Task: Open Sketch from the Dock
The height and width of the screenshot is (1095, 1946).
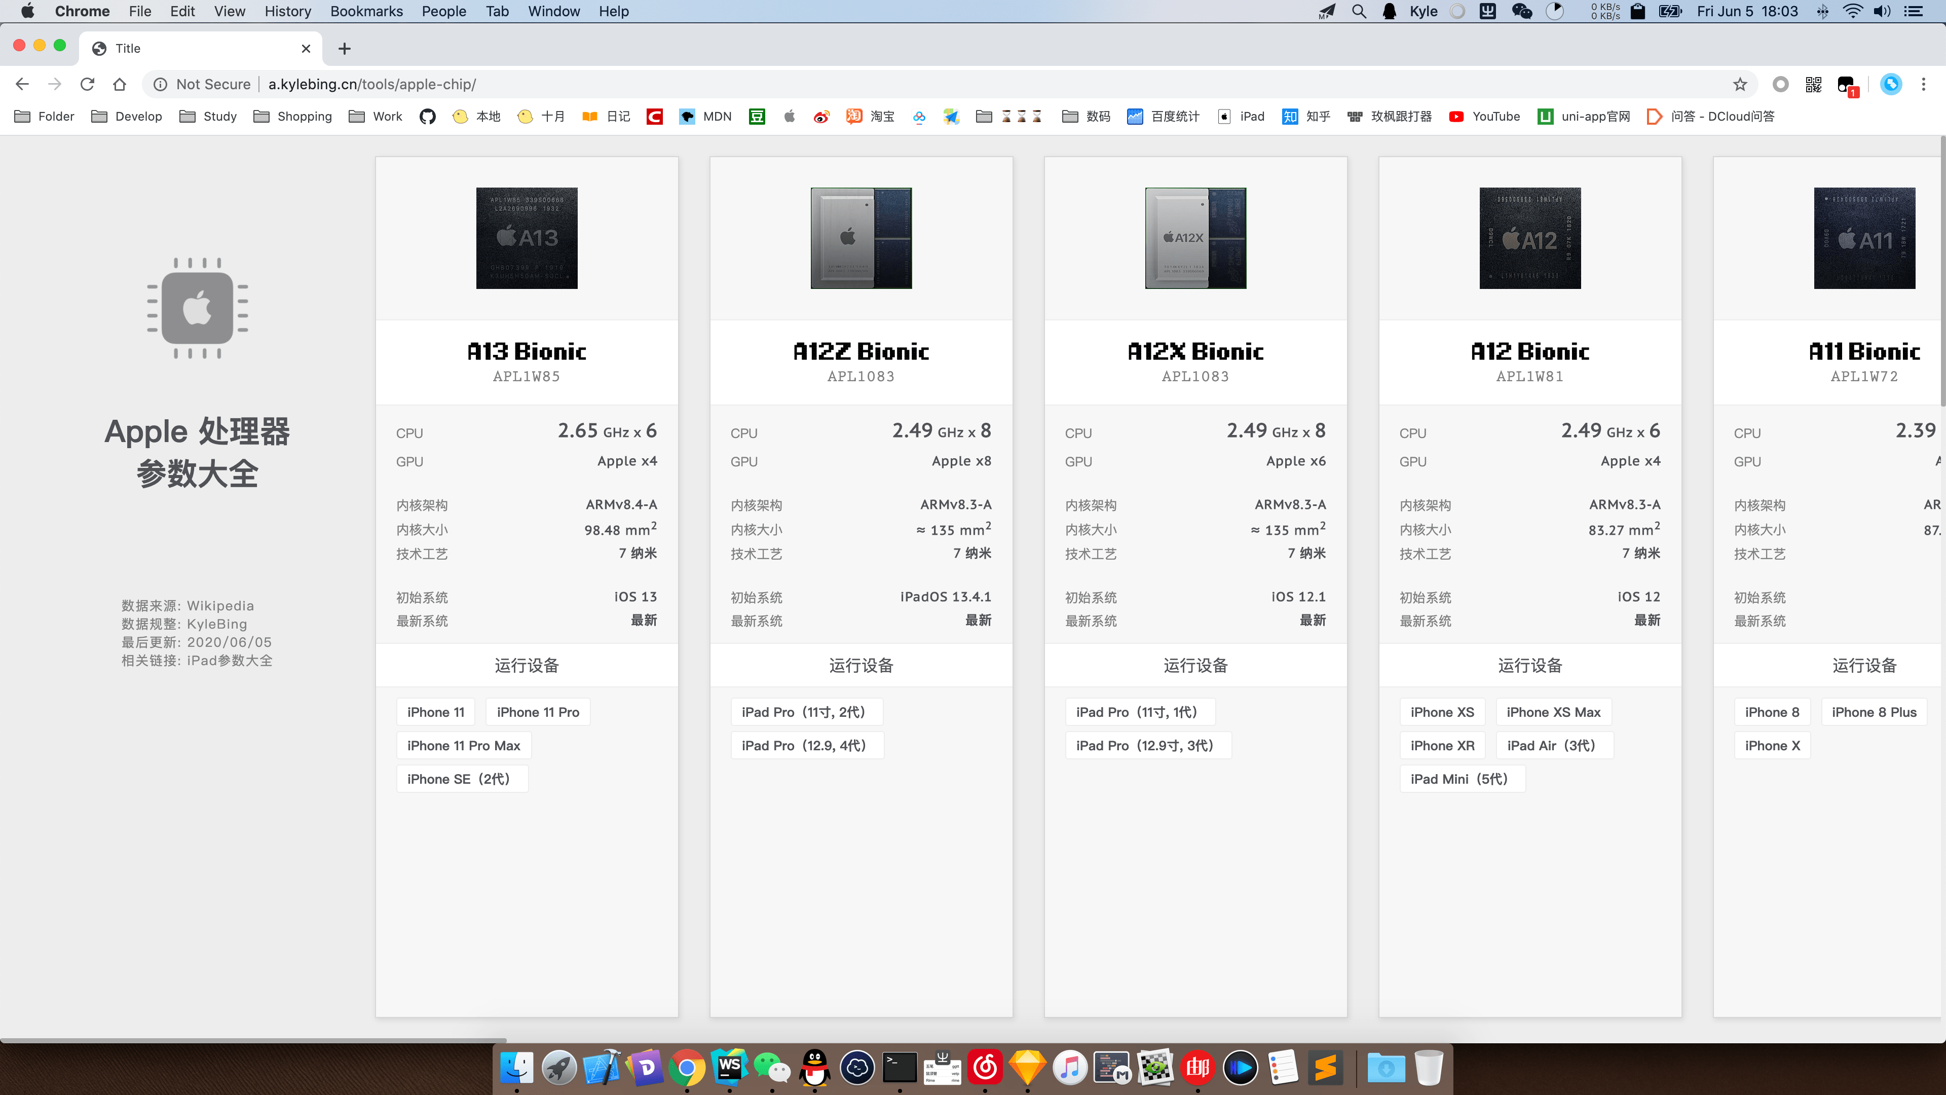Action: [x=1027, y=1068]
